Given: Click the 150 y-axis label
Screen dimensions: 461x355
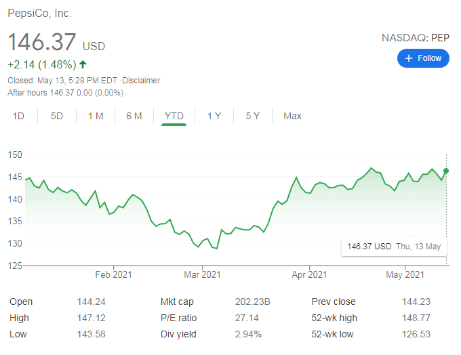Looking at the screenshot, I should click(x=15, y=154).
